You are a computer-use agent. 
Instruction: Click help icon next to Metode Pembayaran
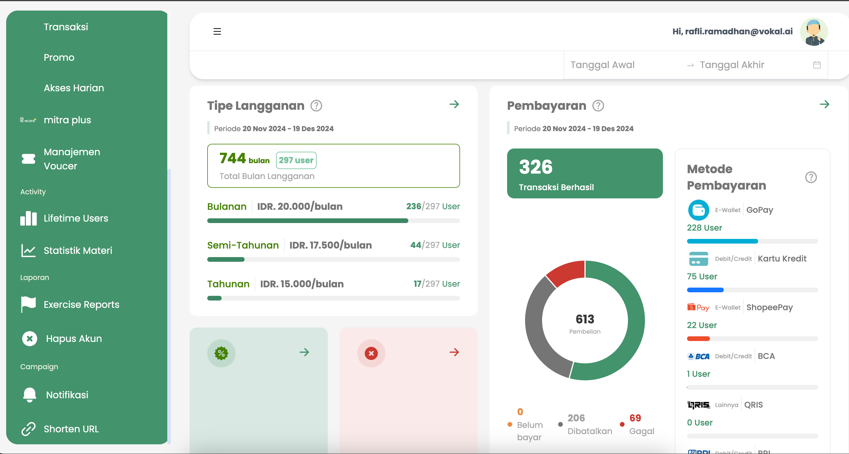(811, 177)
